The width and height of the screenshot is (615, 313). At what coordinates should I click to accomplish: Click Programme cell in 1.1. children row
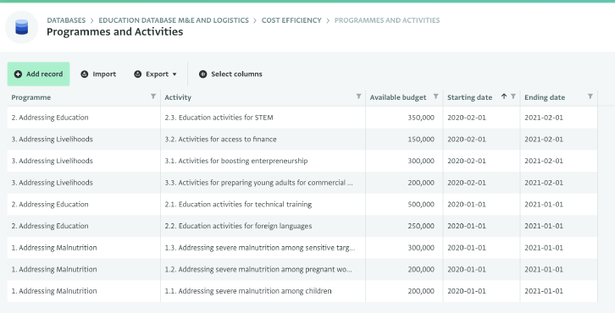[x=84, y=291]
